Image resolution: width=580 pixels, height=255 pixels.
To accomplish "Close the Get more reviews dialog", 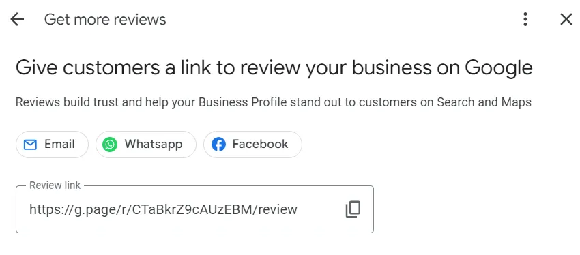I will (566, 19).
